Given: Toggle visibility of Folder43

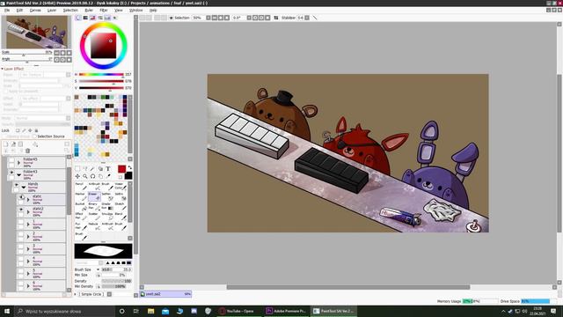Looking at the screenshot, I should pyautogui.click(x=11, y=173).
